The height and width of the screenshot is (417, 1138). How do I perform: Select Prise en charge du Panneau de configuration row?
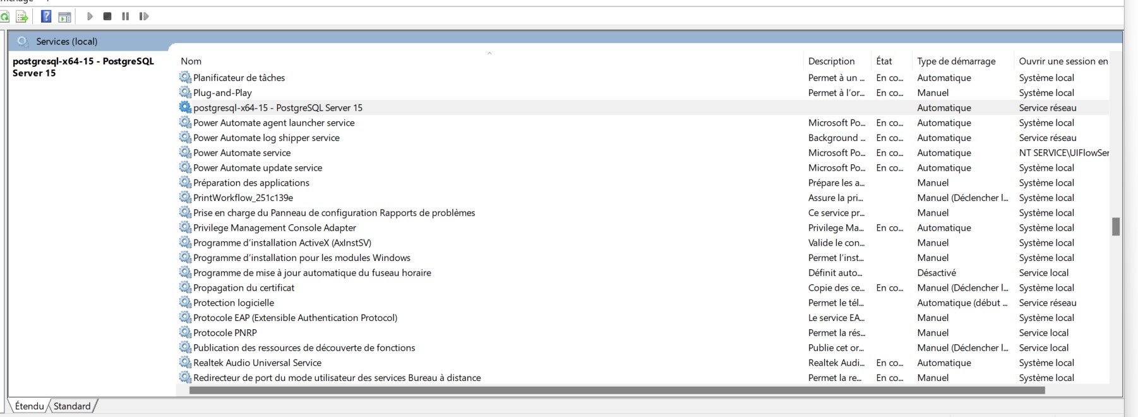point(643,213)
